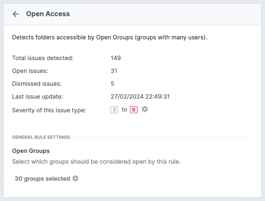Click the 'Open Groups' heading
The image size is (265, 201).
pos(31,151)
